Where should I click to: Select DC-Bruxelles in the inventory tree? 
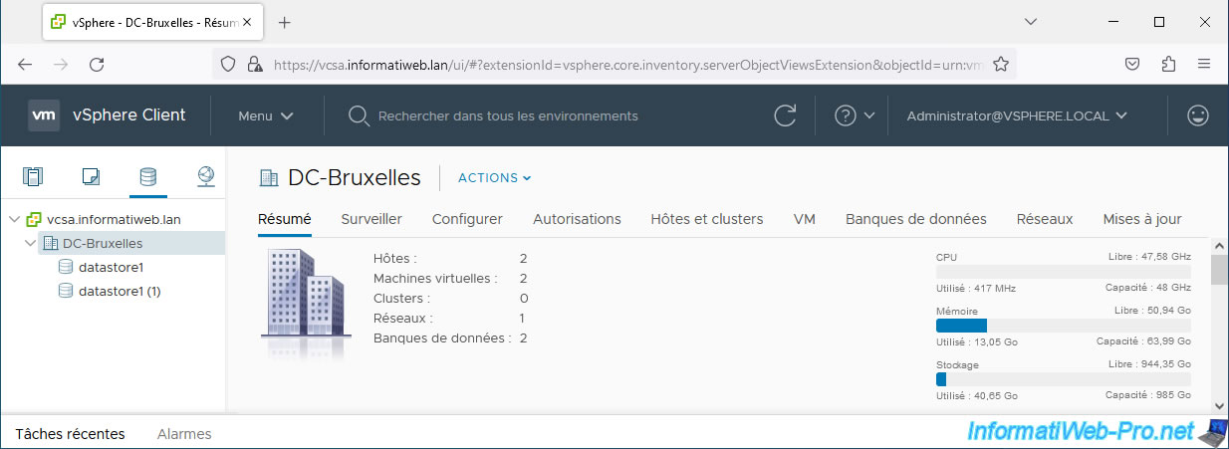click(x=103, y=243)
